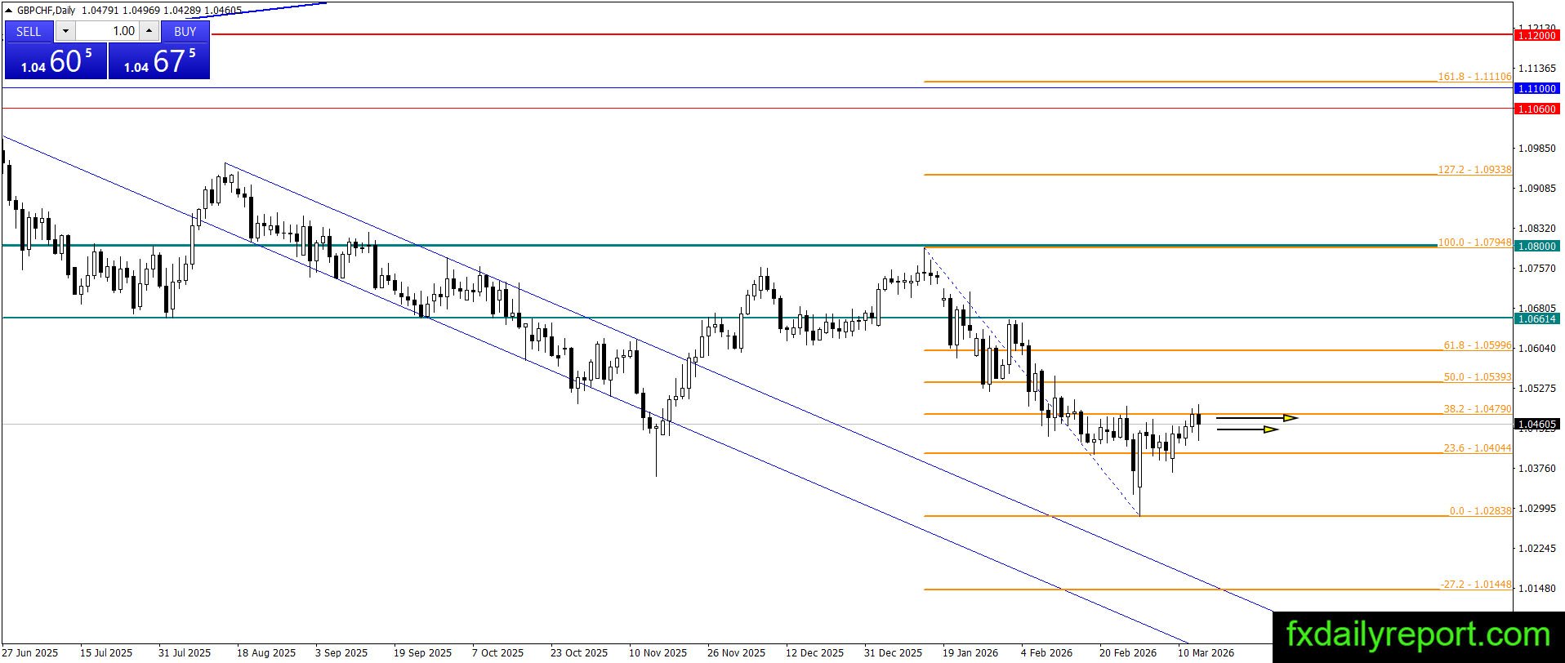
Task: Click the 1.06040 value on the price scale
Action: pyautogui.click(x=1536, y=349)
